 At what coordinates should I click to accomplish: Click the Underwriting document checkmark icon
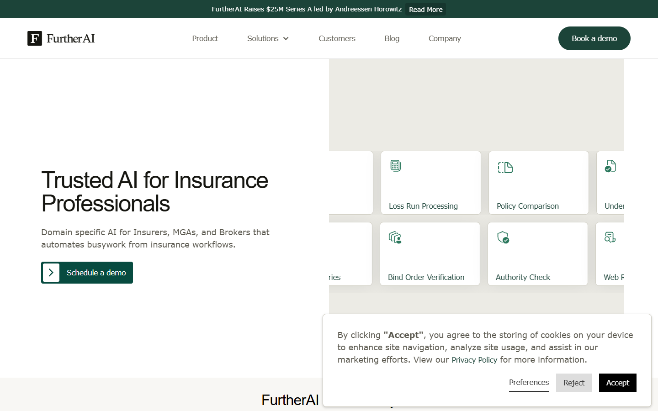coord(610,166)
